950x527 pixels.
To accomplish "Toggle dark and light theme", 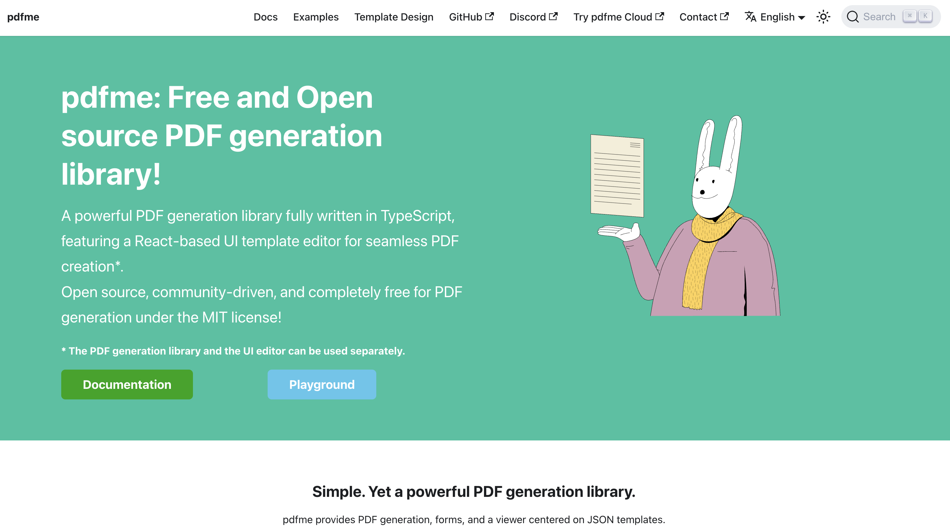I will [823, 17].
